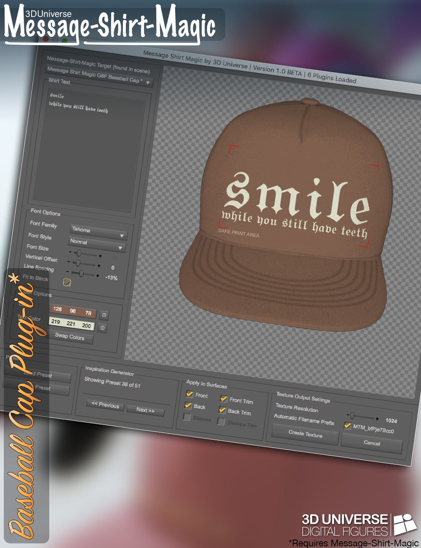The width and height of the screenshot is (421, 548).
Task: Toggle the Fit to Block checkbox
Action: pyautogui.click(x=66, y=282)
